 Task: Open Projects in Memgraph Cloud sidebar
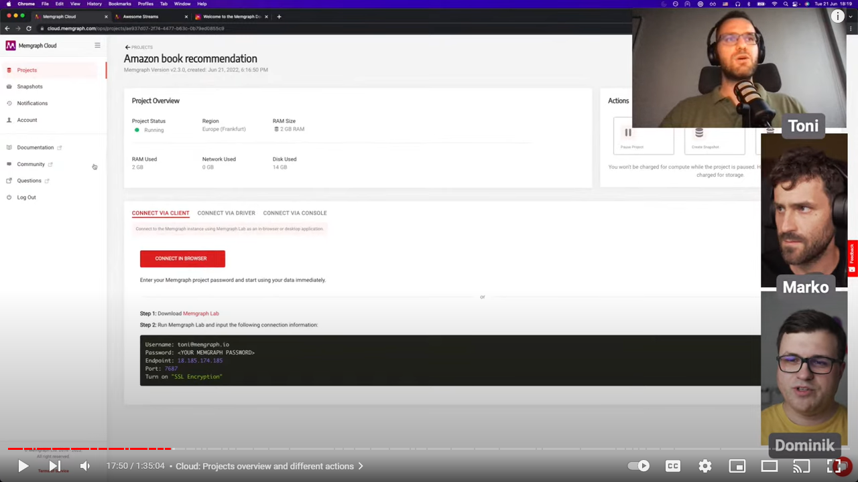tap(27, 70)
